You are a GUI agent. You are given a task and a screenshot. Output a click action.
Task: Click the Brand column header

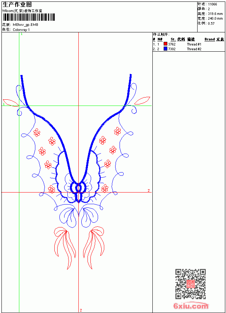pyautogui.click(x=210, y=39)
